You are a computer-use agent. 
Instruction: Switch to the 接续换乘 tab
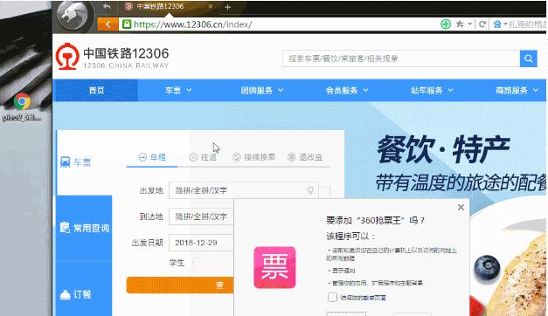[254, 157]
